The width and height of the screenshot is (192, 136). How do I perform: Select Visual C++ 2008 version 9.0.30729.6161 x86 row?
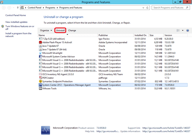pos(113,71)
